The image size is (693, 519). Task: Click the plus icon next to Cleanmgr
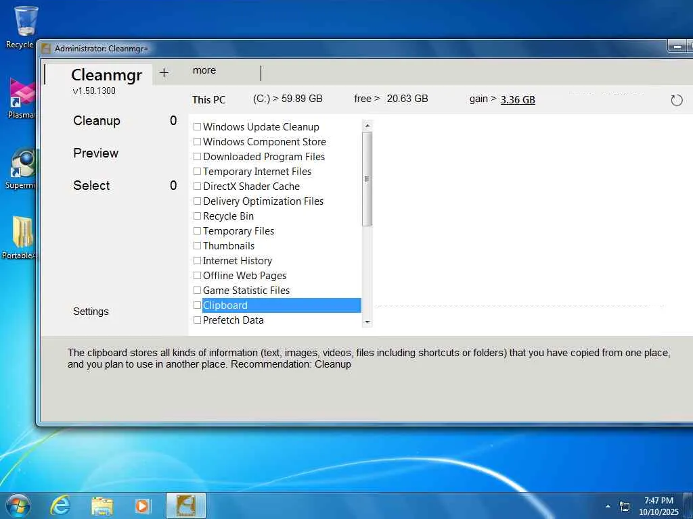(164, 73)
